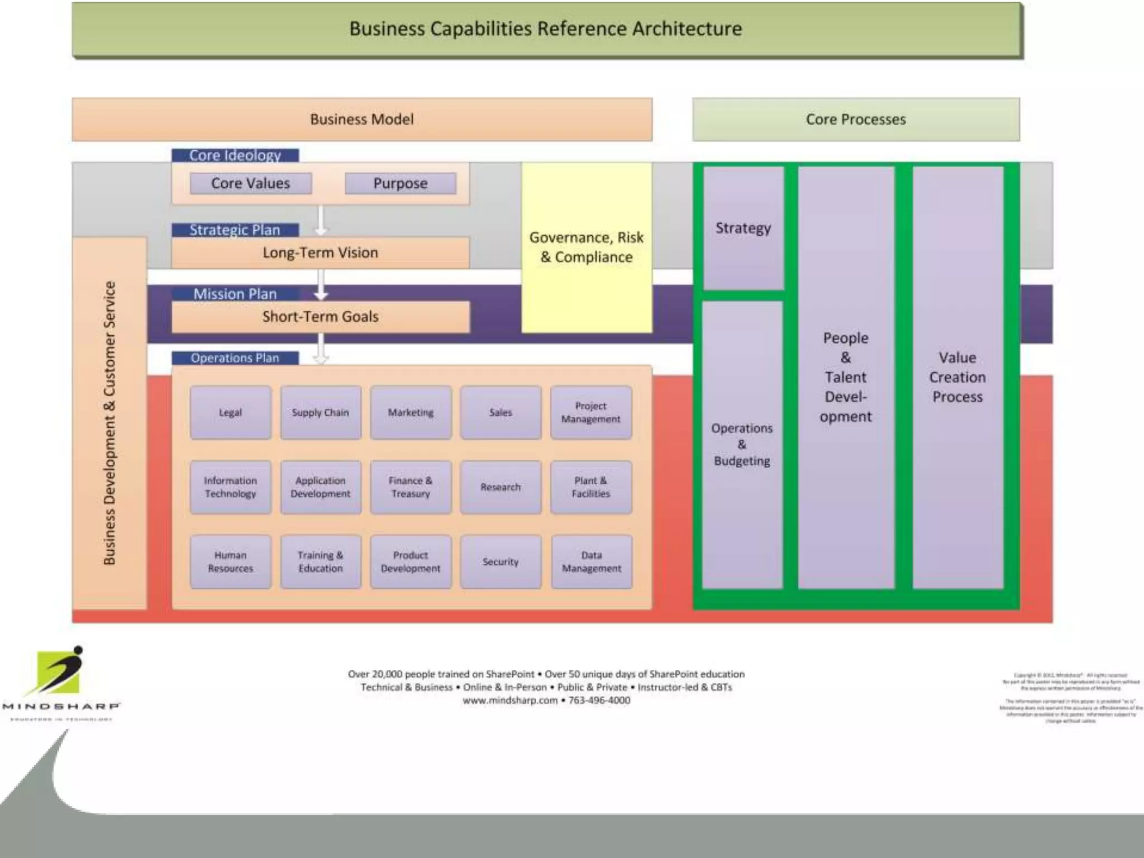
Task: Select the Information Technology box
Action: click(230, 487)
